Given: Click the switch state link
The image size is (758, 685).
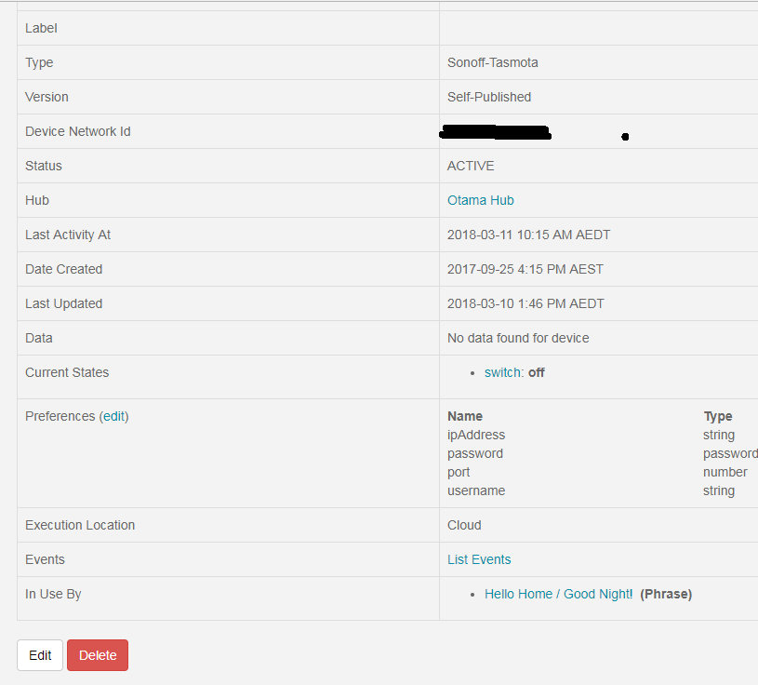Looking at the screenshot, I should (500, 372).
